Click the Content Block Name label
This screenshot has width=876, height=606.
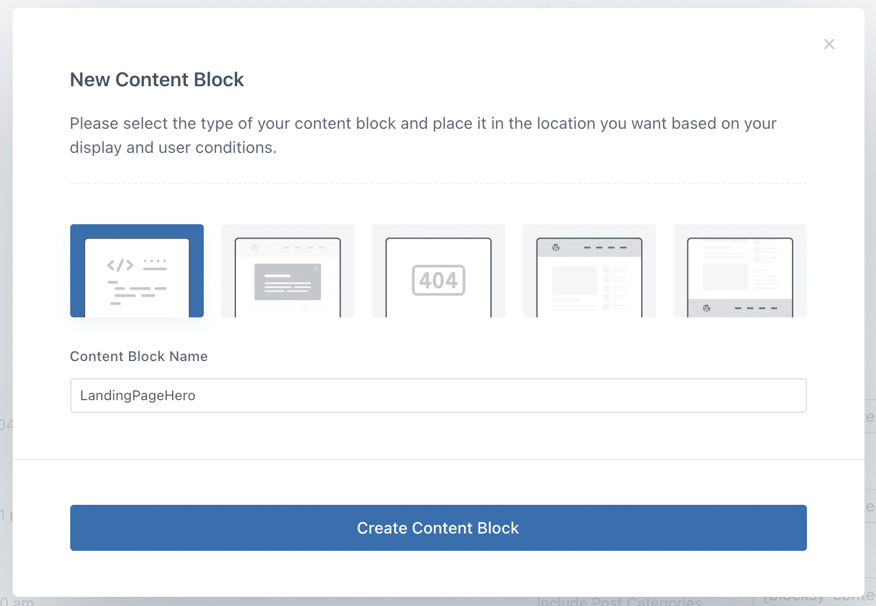[x=139, y=356]
